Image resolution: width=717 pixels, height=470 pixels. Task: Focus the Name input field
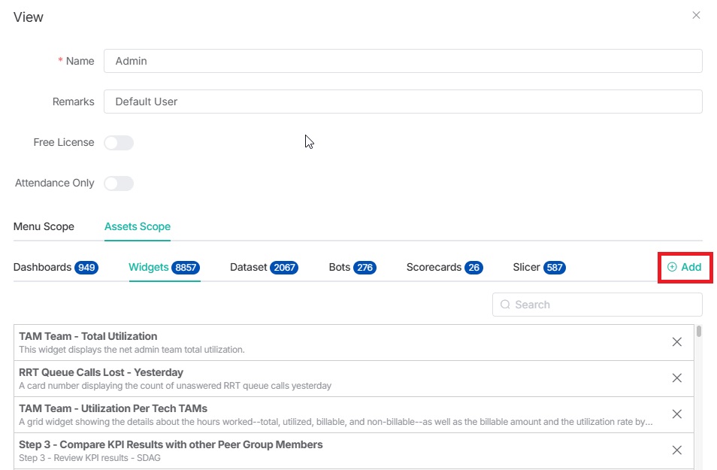[403, 61]
